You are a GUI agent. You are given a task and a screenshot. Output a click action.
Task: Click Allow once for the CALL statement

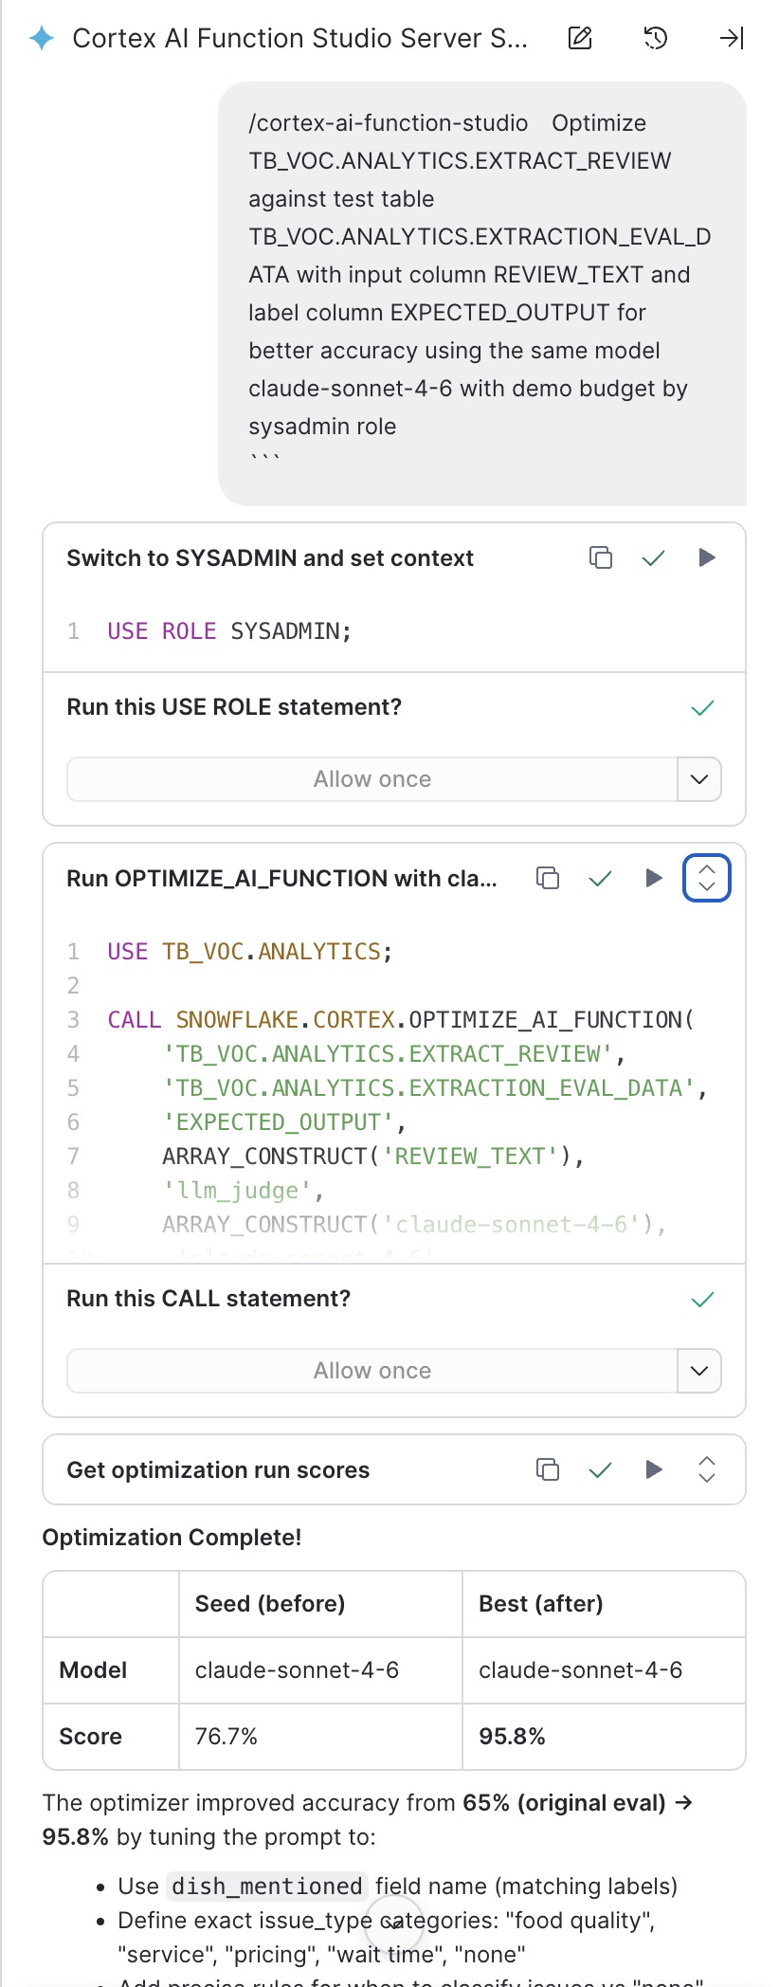(x=372, y=1371)
